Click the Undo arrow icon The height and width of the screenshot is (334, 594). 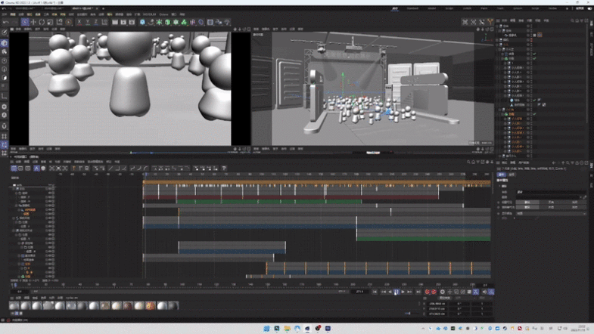[x=6, y=22]
